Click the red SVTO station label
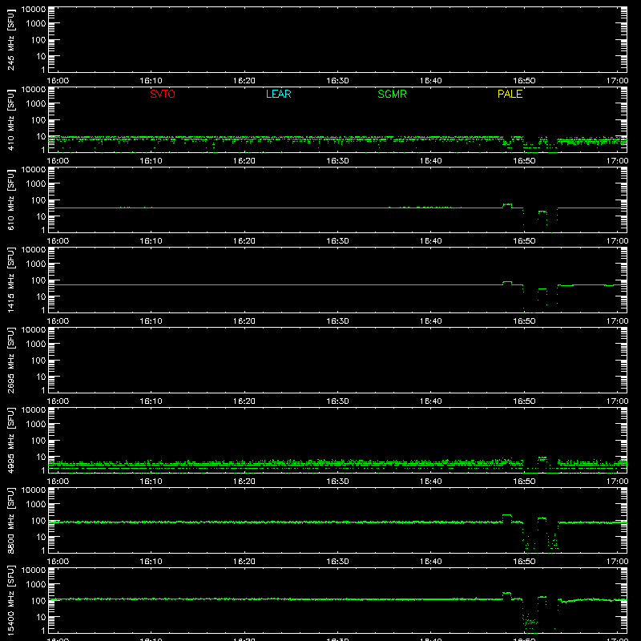This screenshot has height=641, width=641. pos(163,94)
